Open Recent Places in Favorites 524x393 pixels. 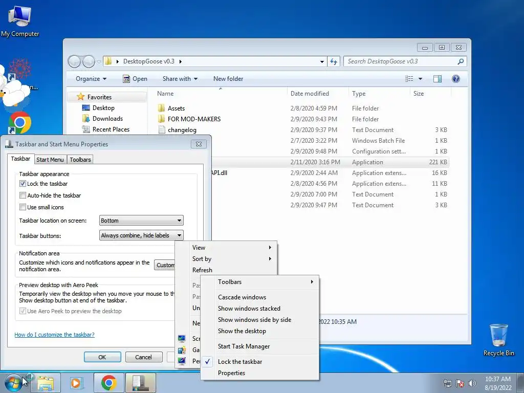point(111,129)
